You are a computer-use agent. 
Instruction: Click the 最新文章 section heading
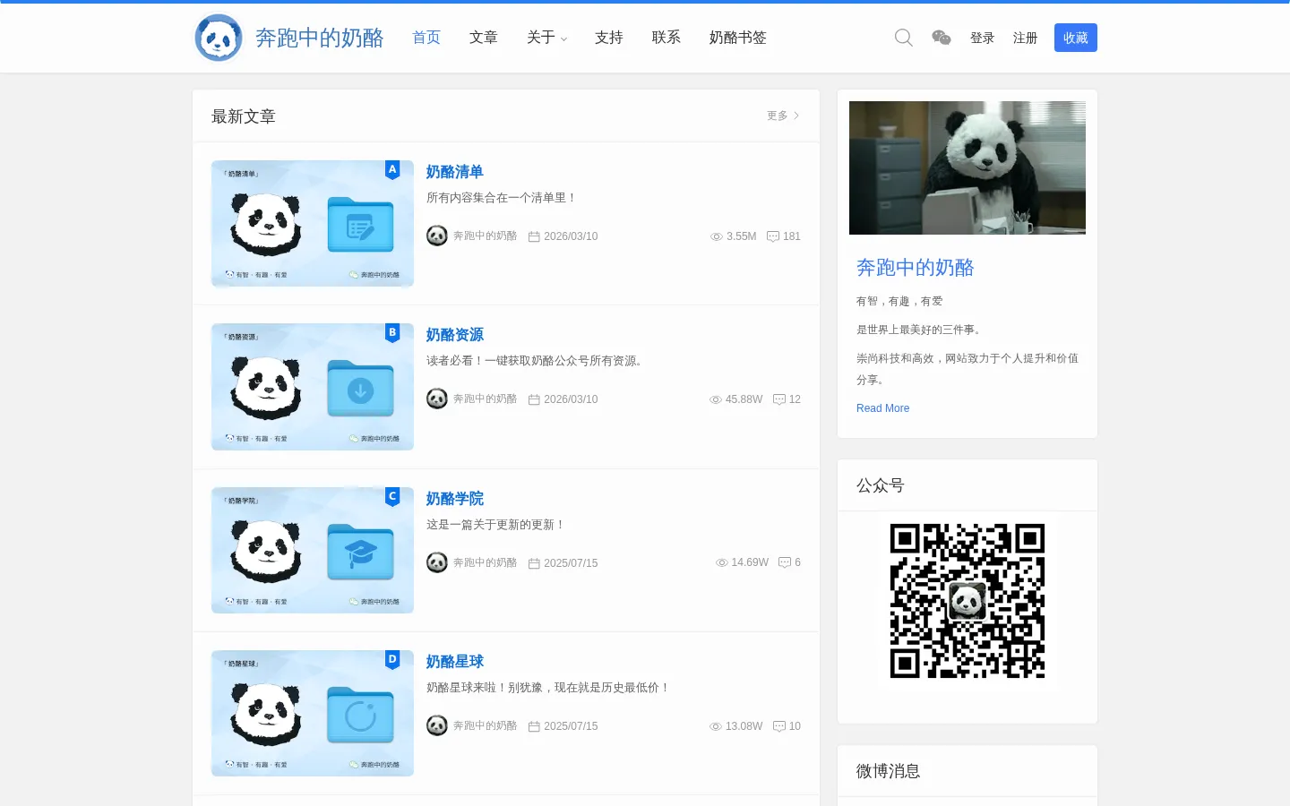pyautogui.click(x=244, y=116)
